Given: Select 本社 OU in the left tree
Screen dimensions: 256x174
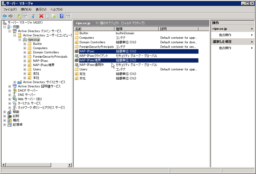Looking at the screenshot, I should pos(36,78).
